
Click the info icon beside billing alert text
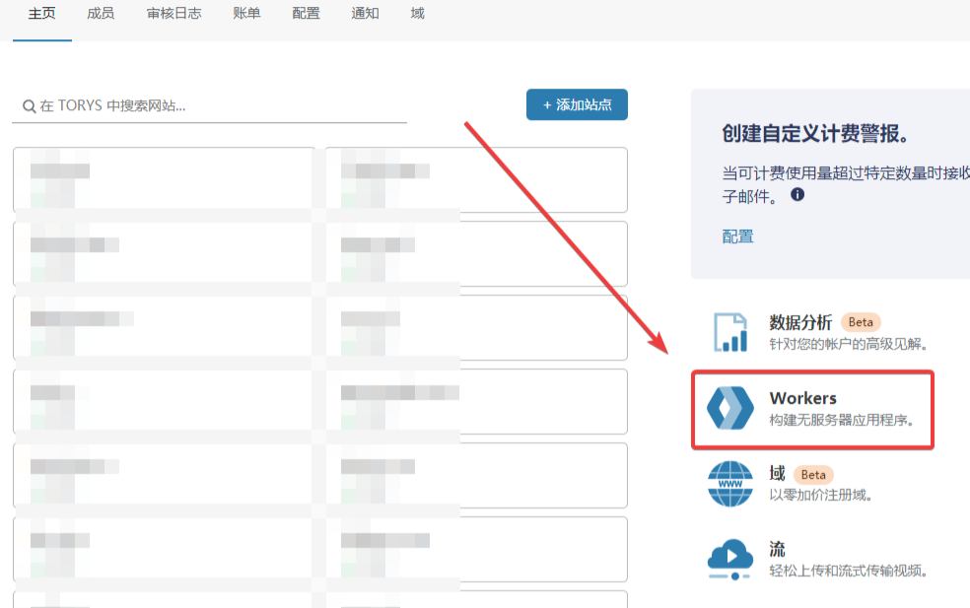[797, 195]
